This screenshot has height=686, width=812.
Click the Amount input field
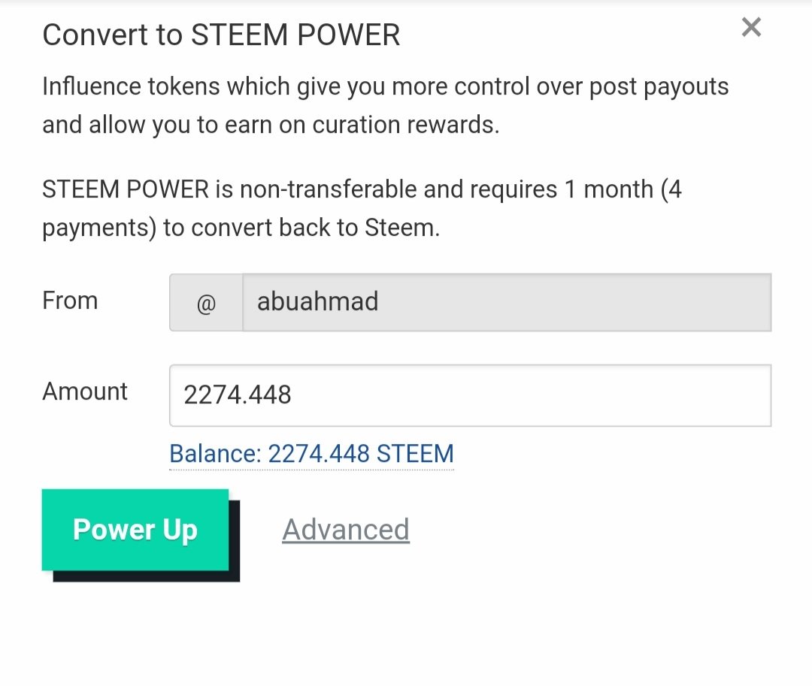point(470,396)
